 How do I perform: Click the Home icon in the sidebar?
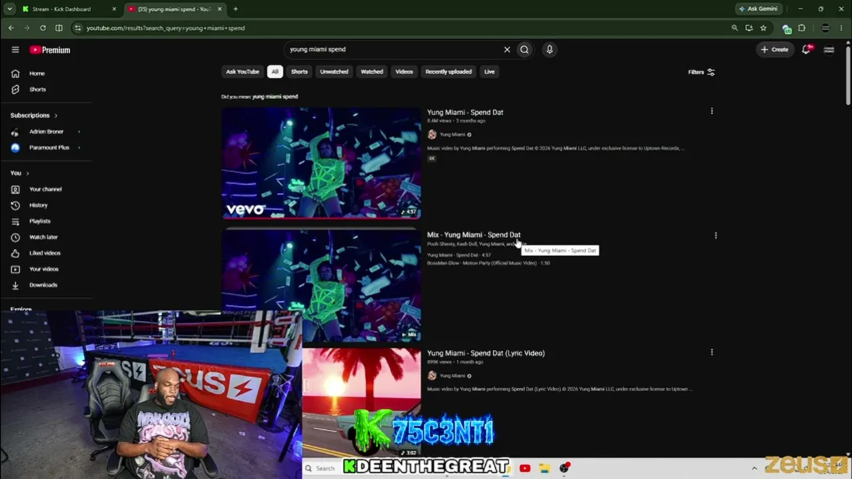[x=15, y=73]
